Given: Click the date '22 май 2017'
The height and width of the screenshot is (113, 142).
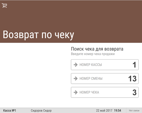Looking at the screenshot, I should tap(104, 111).
